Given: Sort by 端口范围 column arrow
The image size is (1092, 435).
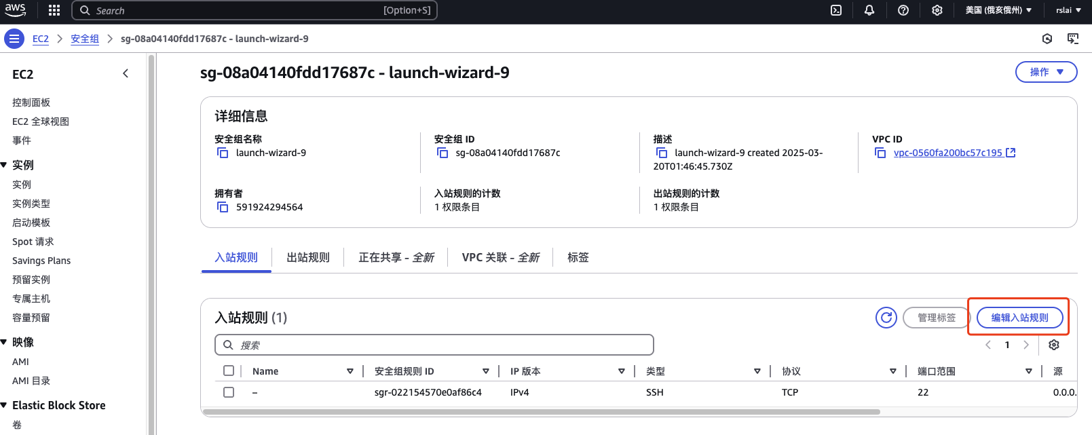Looking at the screenshot, I should coord(1029,371).
